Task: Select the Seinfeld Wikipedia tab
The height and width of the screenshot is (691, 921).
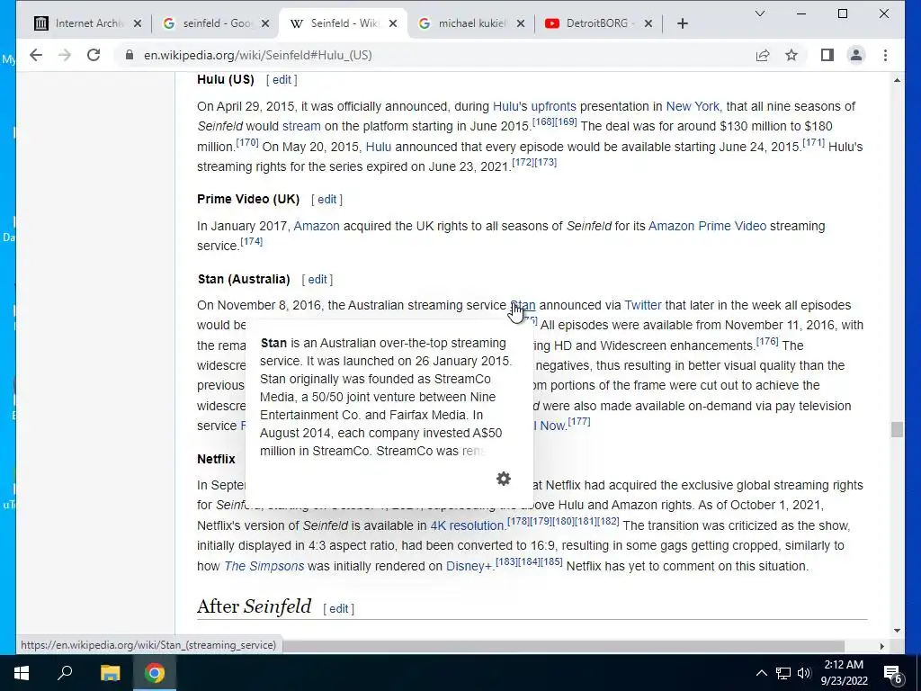Action: [343, 23]
